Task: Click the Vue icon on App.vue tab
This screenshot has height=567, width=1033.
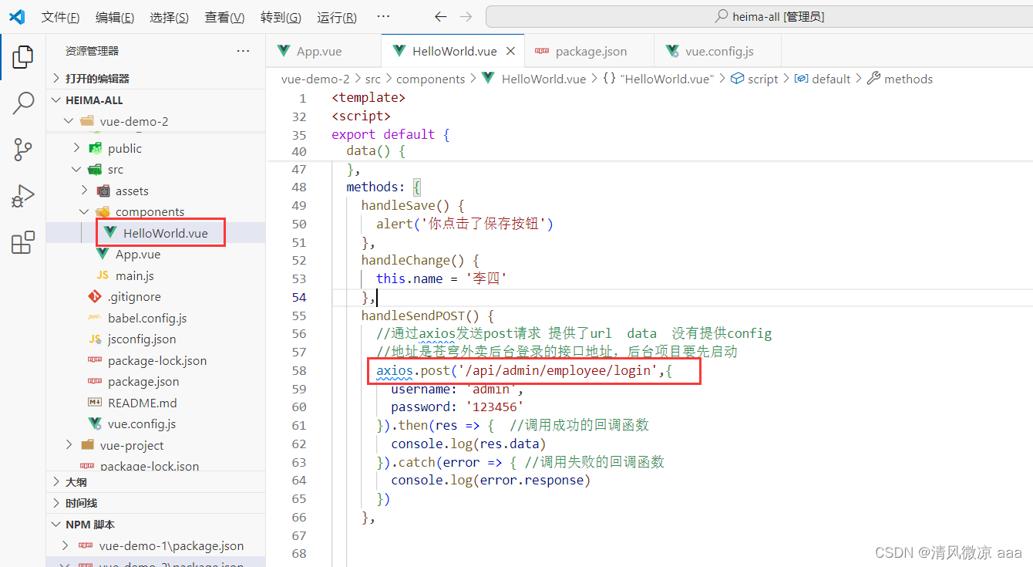Action: (x=283, y=51)
